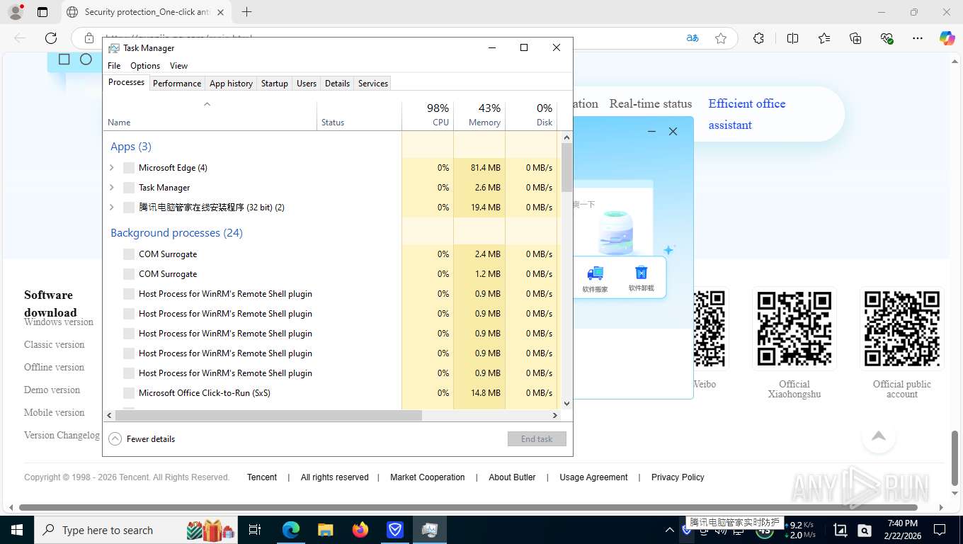Screen dimensions: 963x544
Task: Open File Explorer from taskbar
Action: coord(325,530)
